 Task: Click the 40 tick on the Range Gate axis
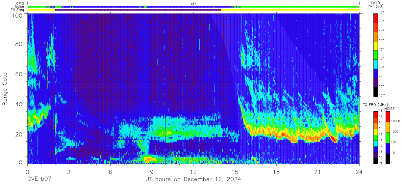point(19,104)
